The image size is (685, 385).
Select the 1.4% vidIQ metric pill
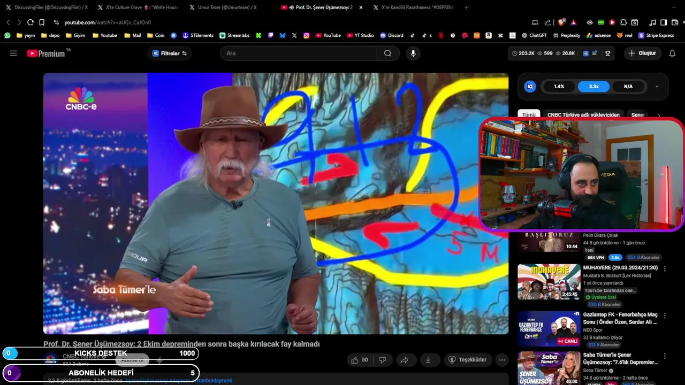tap(559, 86)
